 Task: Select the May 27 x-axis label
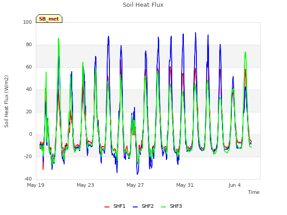(135, 185)
